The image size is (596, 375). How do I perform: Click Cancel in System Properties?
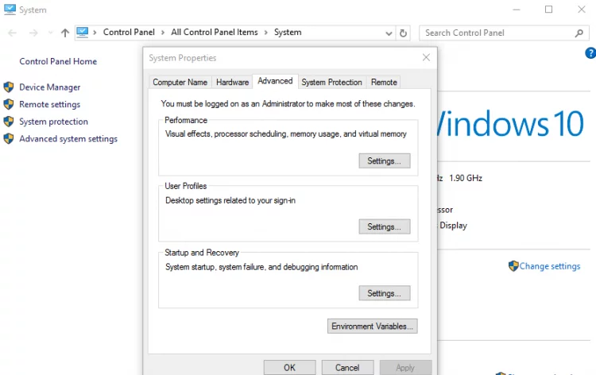tap(347, 367)
